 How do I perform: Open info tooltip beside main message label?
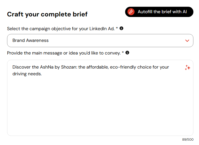pyautogui.click(x=127, y=52)
